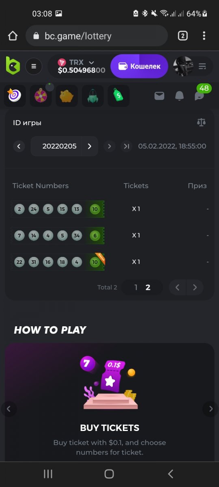Open the lucky spin wheel icon
This screenshot has width=219, height=487.
41,96
